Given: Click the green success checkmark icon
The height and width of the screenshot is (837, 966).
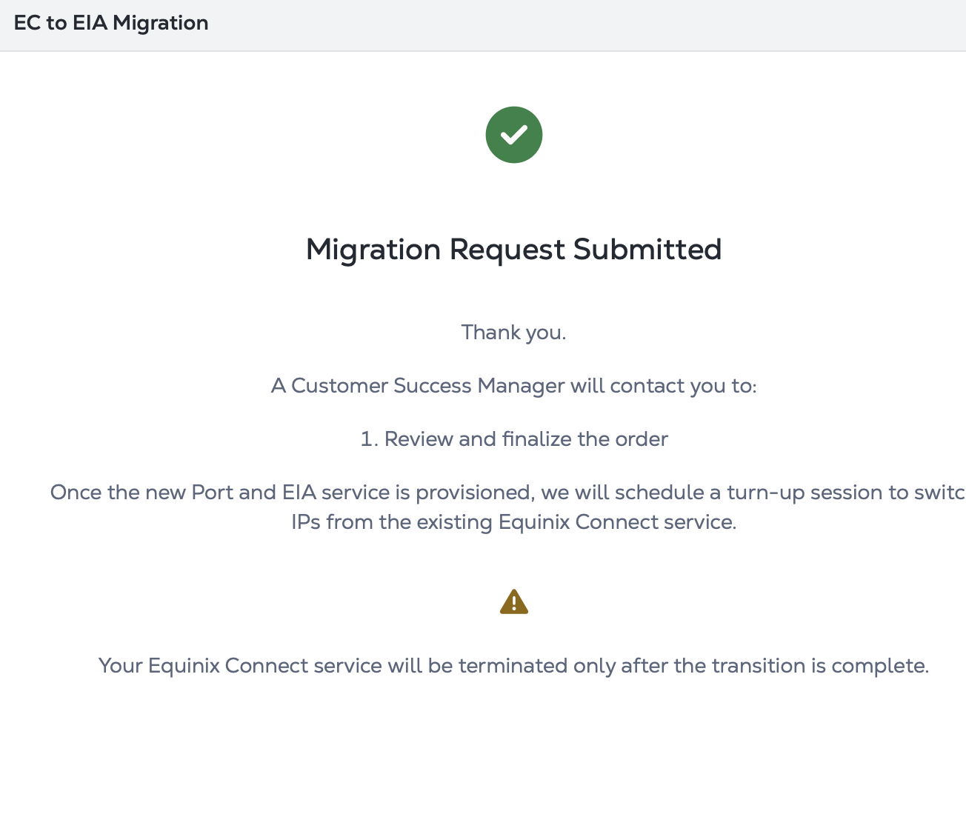Looking at the screenshot, I should click(x=514, y=135).
